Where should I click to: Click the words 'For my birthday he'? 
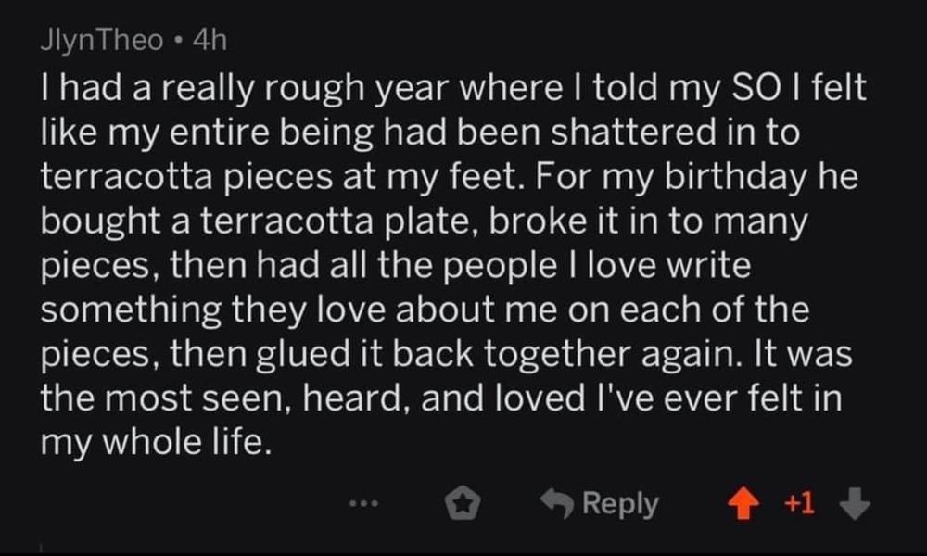point(697,177)
